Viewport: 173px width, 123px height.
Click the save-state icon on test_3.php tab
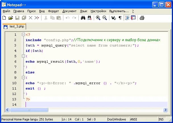[5, 27]
